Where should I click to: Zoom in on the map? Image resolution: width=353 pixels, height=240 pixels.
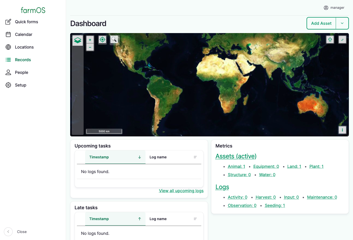tap(90, 40)
